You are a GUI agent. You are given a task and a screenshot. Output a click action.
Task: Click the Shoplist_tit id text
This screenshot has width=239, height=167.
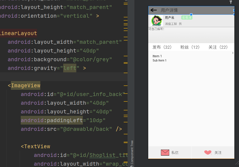(108, 155)
